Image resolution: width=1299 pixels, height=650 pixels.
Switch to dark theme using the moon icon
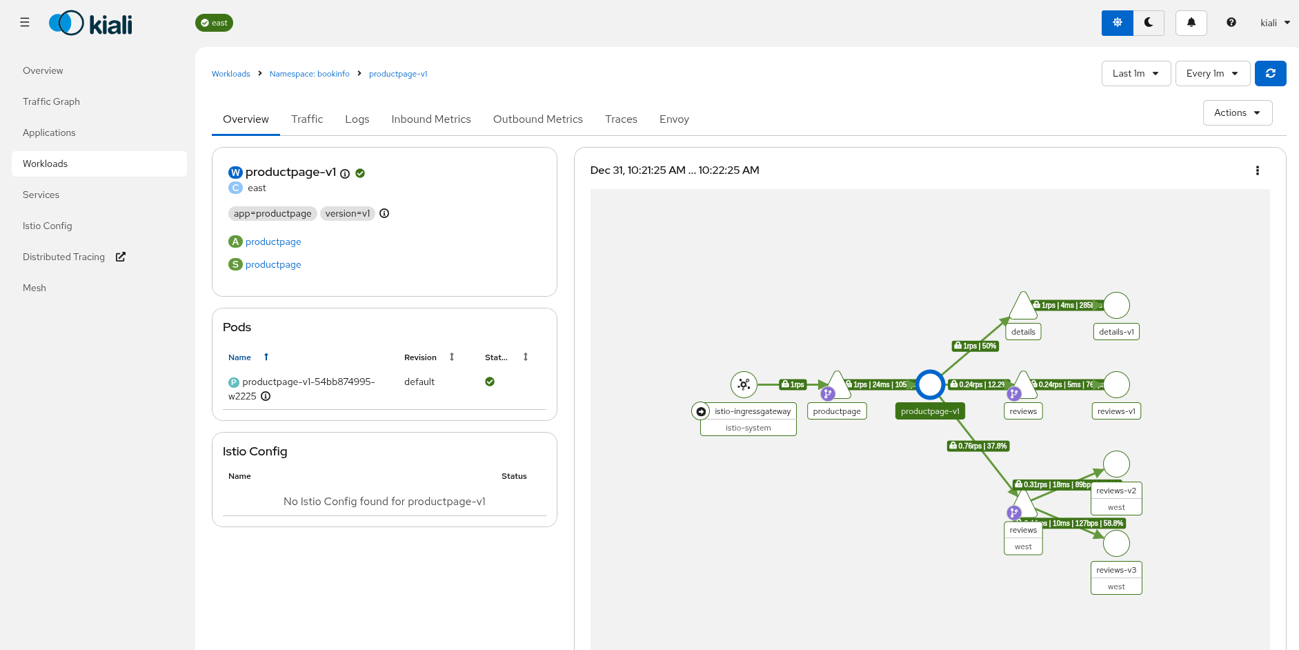pos(1148,22)
